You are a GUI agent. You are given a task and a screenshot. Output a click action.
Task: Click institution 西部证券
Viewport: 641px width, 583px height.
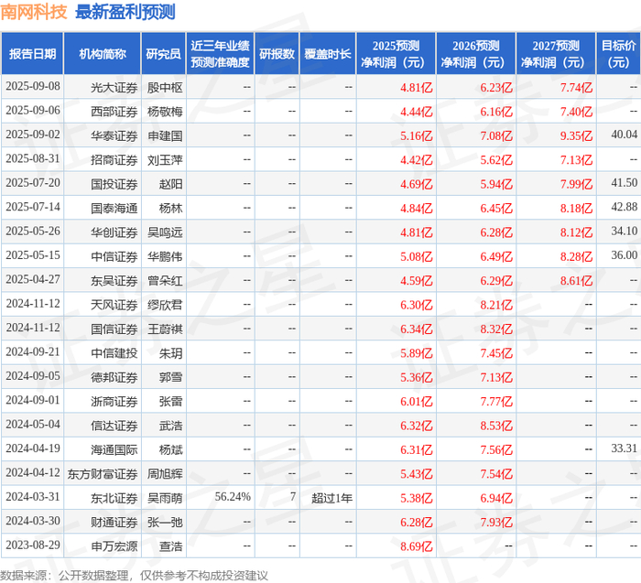[114, 112]
